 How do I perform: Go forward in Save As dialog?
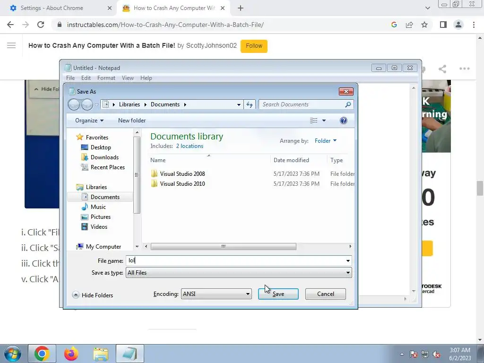point(87,104)
